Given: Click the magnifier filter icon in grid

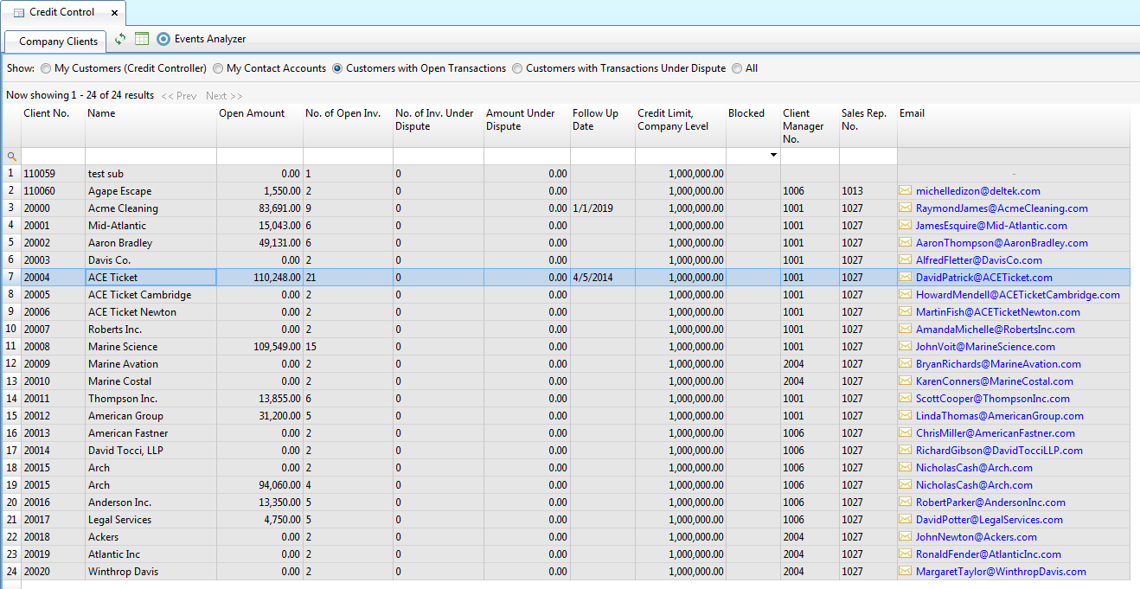Looking at the screenshot, I should [x=11, y=157].
